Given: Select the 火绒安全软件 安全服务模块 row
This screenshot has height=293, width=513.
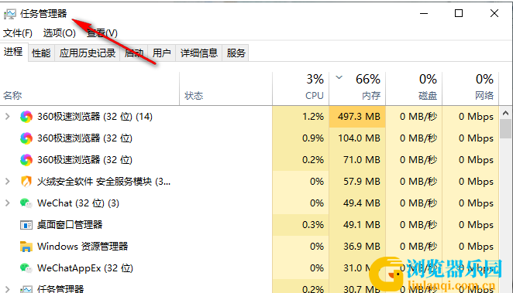Looking at the screenshot, I should pyautogui.click(x=250, y=181).
